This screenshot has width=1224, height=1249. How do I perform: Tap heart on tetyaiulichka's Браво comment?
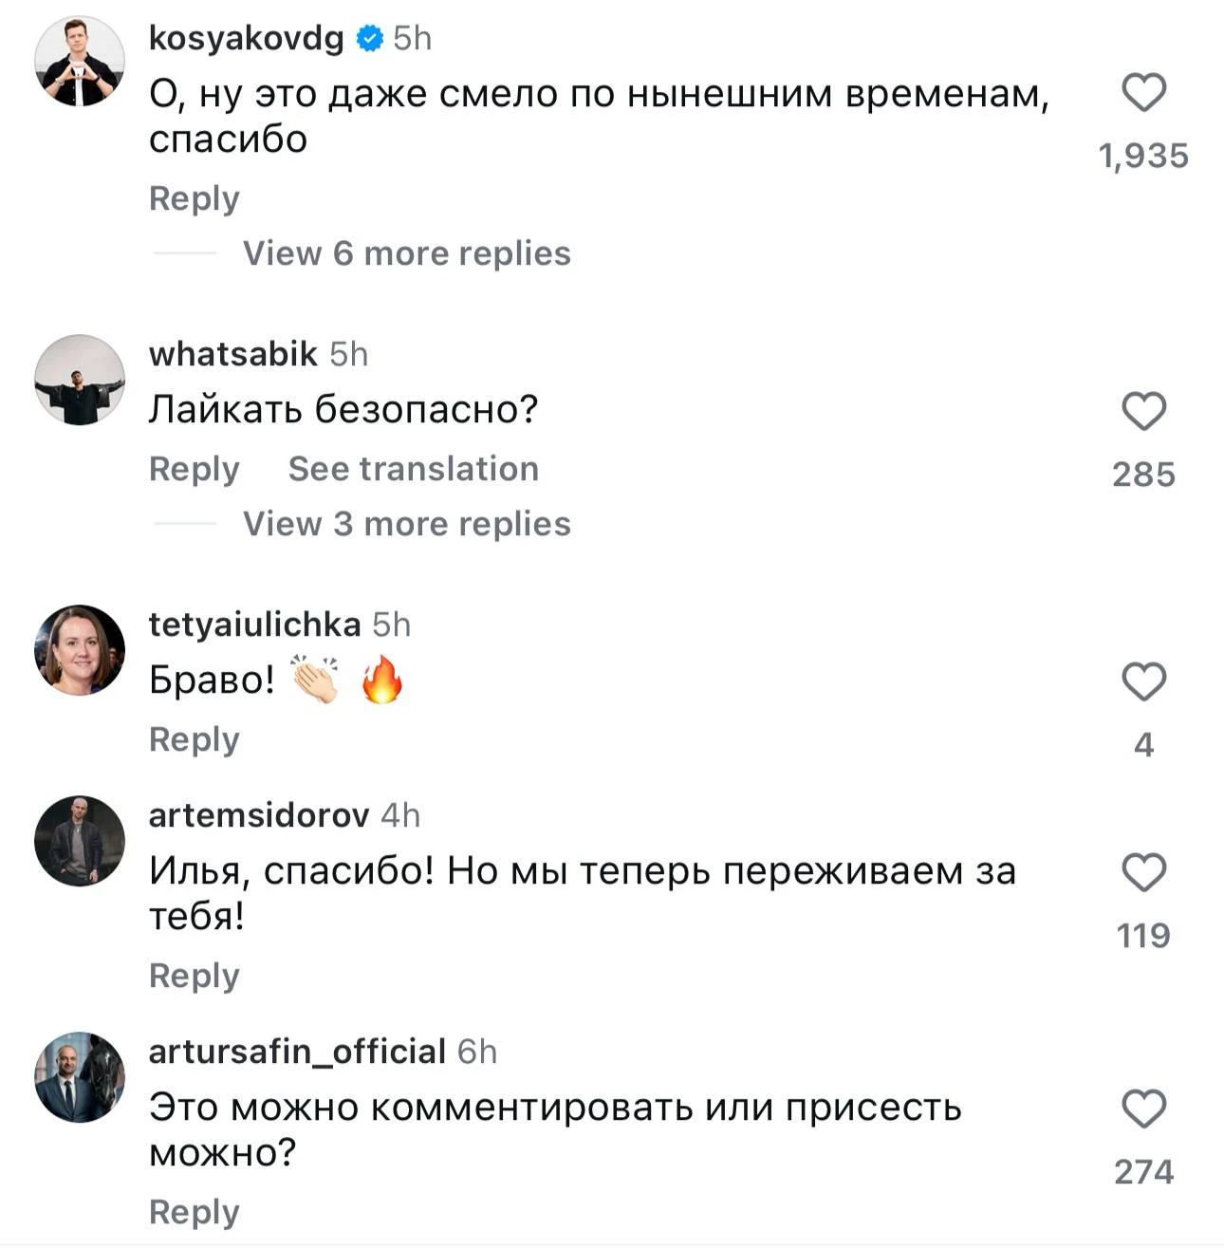tap(1143, 681)
